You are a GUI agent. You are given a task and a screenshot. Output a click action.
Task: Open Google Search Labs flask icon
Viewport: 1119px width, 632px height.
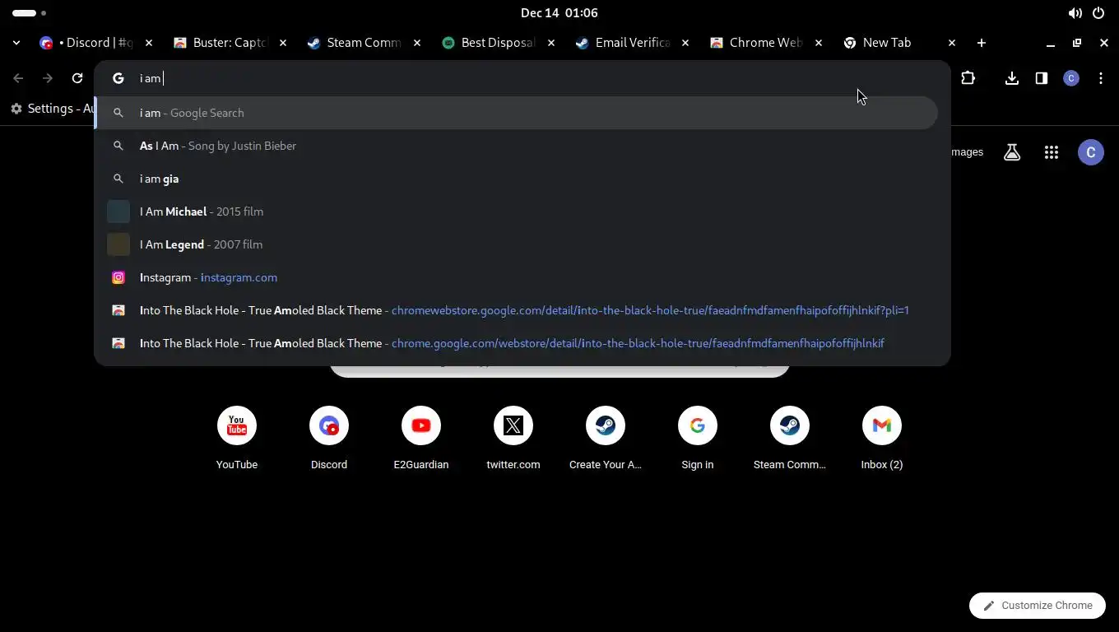1012,152
